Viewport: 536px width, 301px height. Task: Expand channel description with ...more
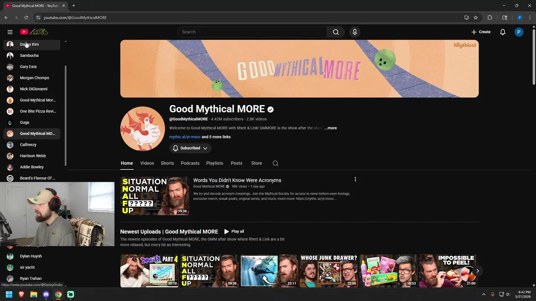[x=330, y=128]
